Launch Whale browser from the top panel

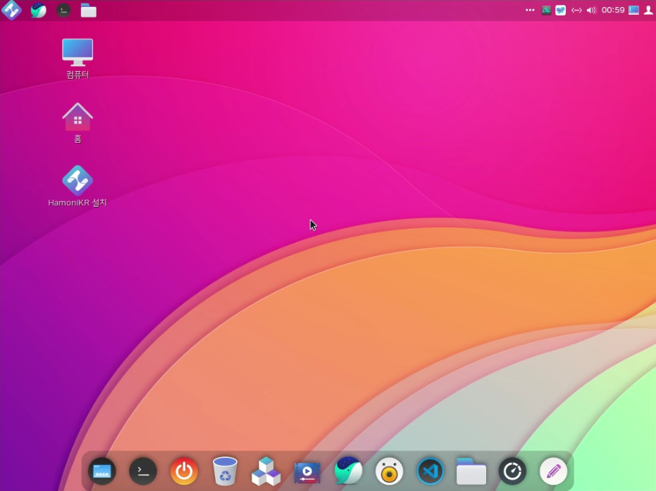38,11
